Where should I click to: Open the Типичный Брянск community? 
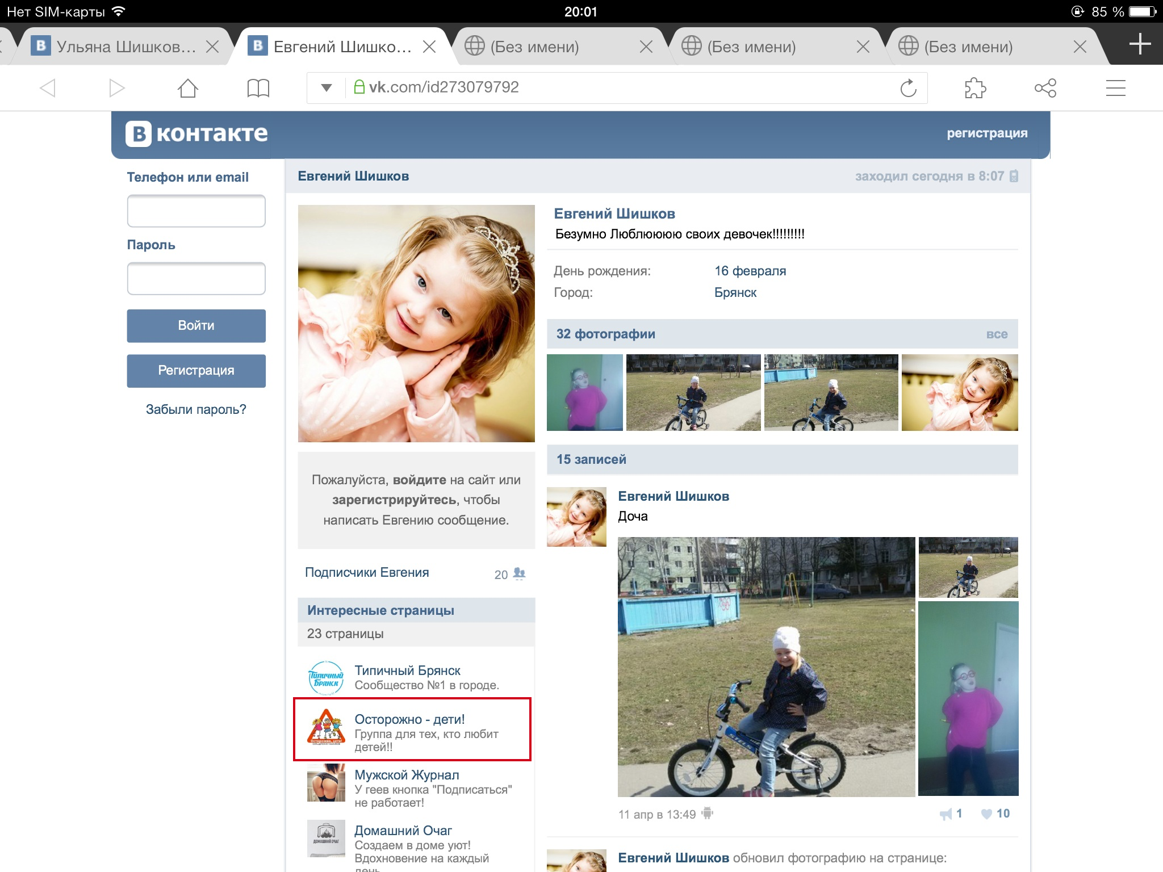tap(407, 670)
